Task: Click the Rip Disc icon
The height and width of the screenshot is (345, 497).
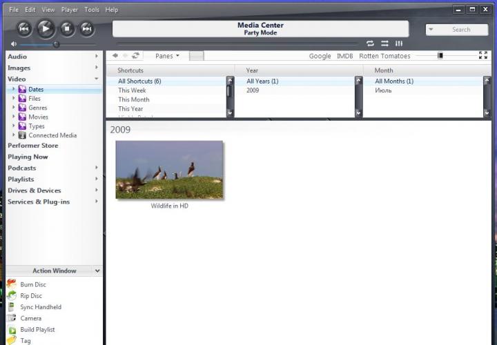Action: [x=12, y=295]
